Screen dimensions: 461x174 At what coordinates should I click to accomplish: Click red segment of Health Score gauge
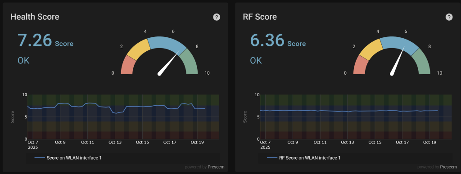pos(128,65)
